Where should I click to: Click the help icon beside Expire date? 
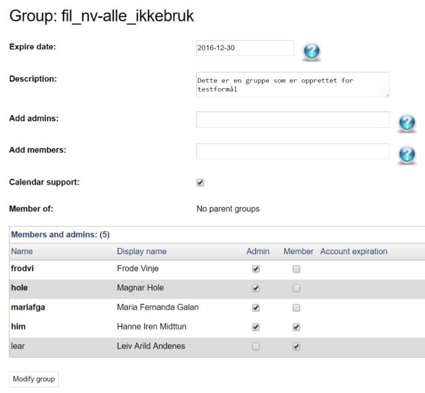tap(312, 51)
